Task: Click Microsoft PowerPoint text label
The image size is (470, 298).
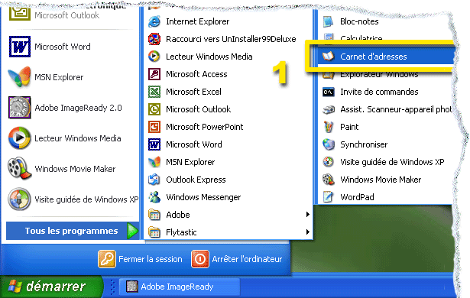Action: 204,127
